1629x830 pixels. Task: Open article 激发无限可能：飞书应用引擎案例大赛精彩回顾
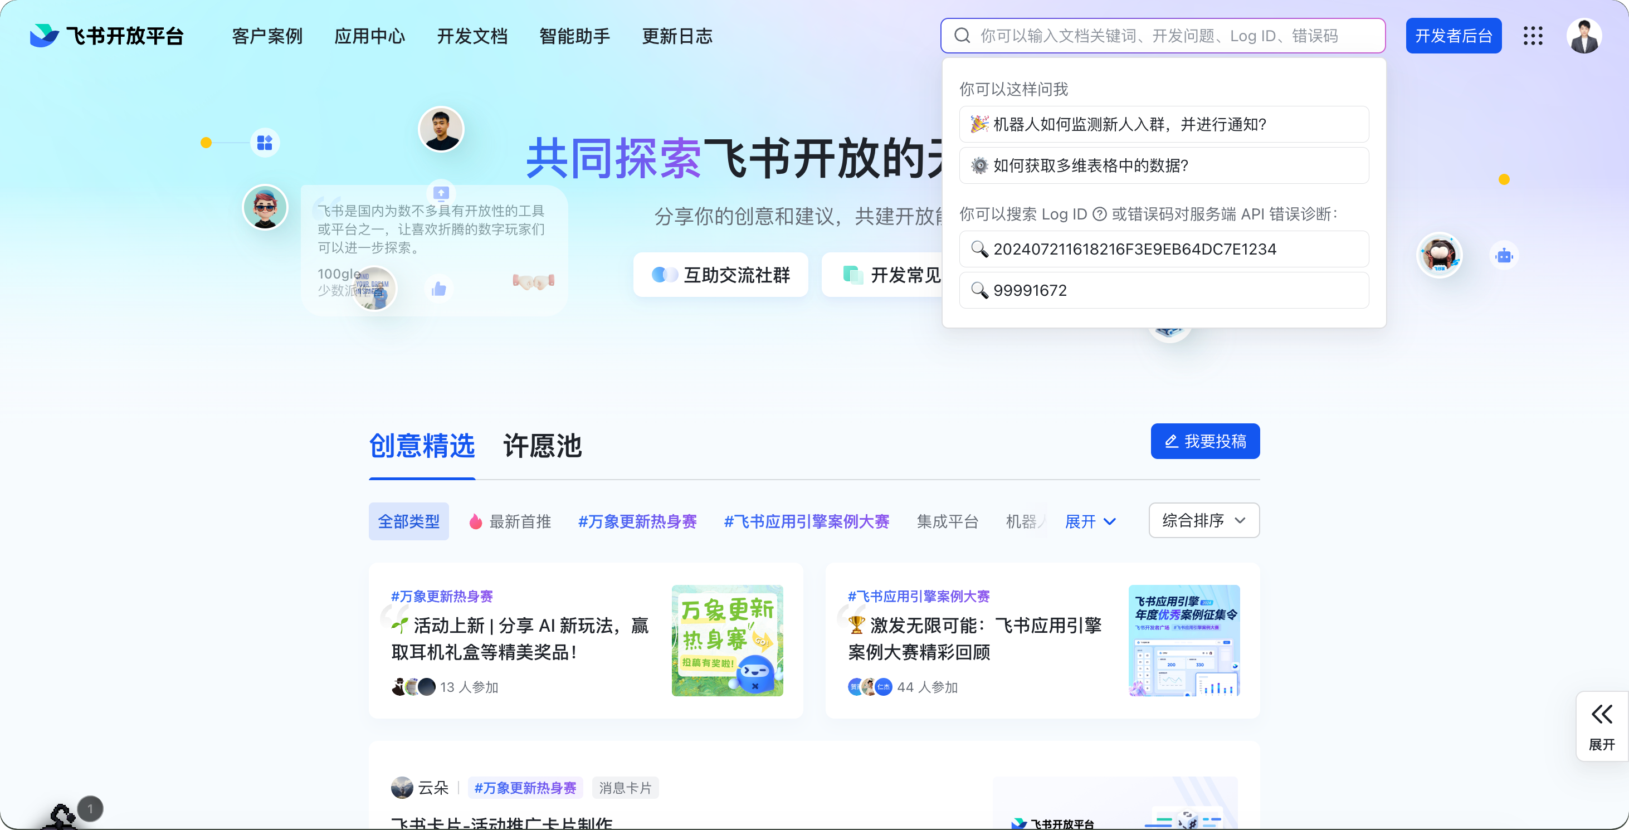click(974, 638)
